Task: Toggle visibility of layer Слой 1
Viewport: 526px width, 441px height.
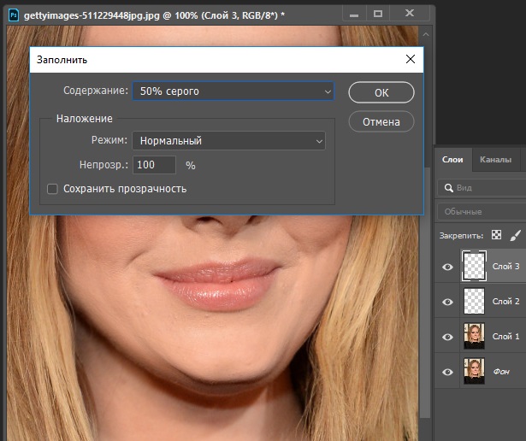Action: coord(447,337)
